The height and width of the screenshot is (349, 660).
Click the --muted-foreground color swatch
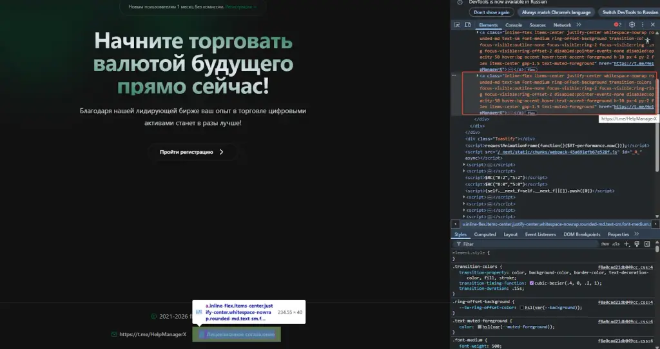coord(479,326)
